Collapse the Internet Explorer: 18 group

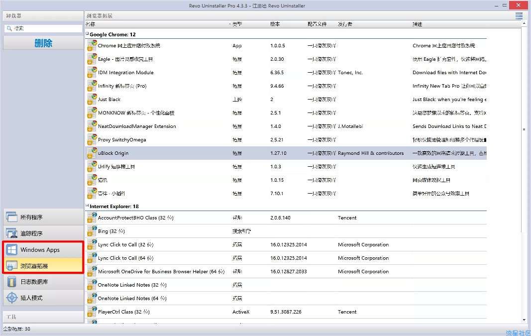tap(87, 206)
